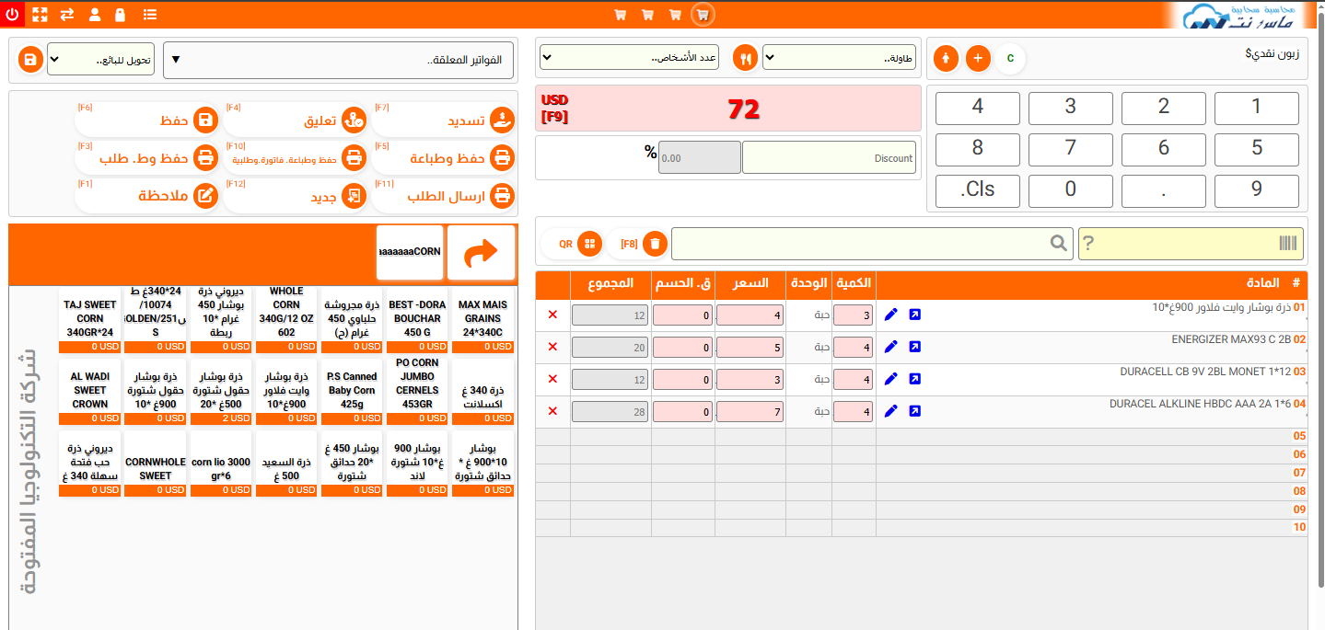1325x630 pixels.
Task: Click the fullscreen expand icon in top bar
Action: [40, 15]
